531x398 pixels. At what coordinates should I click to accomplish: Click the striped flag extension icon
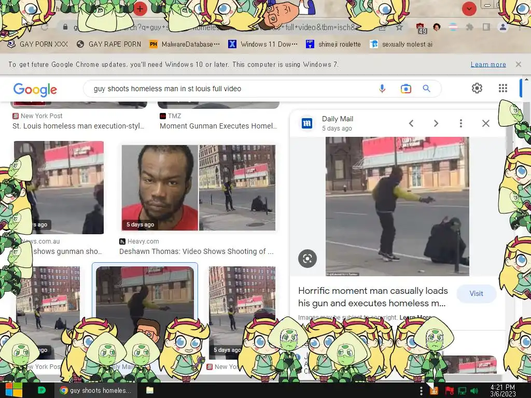point(453,27)
